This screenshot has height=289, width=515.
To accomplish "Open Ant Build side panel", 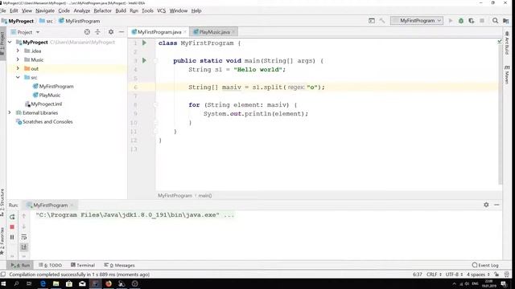I will point(507,43).
